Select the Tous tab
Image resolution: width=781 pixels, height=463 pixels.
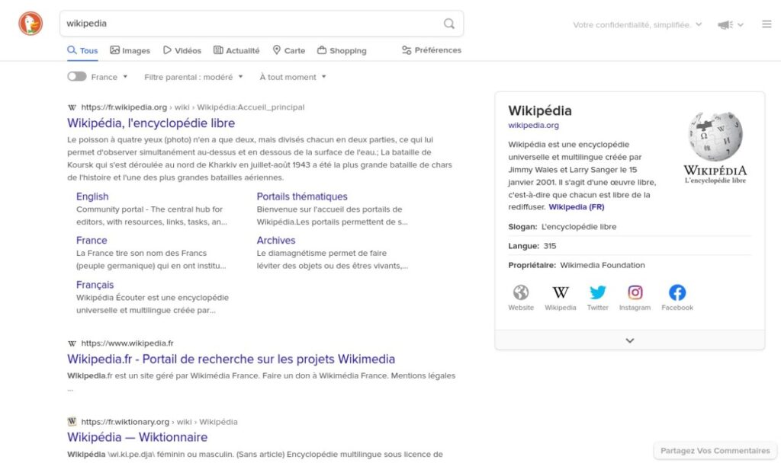82,51
